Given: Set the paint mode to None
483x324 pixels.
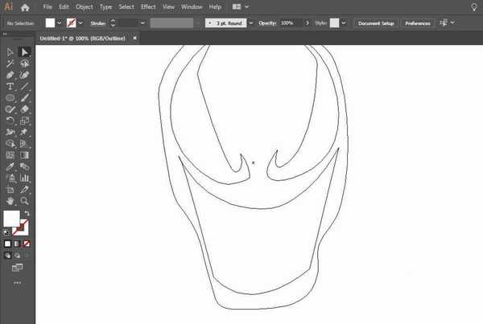Looking at the screenshot, I should coord(27,243).
